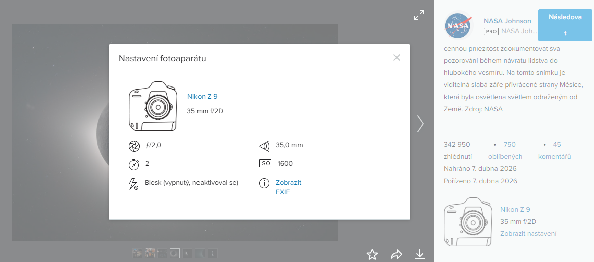
Task: Select the highlighted eclipse ring thumbnail
Action: click(x=175, y=253)
